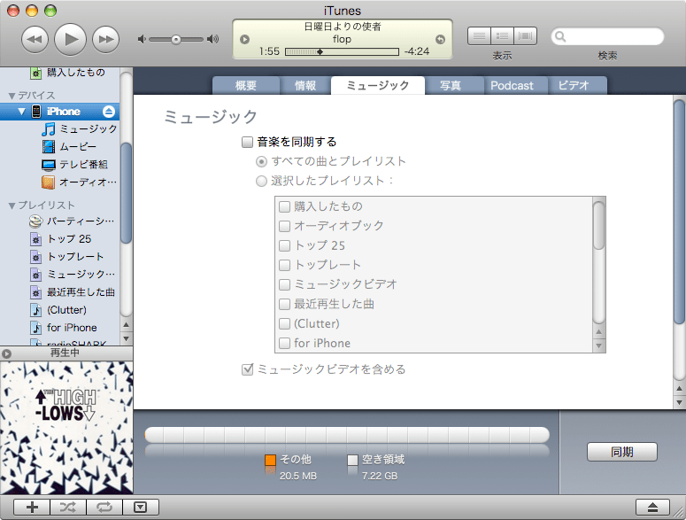Hide the artwork viewer with the bottom button

pyautogui.click(x=141, y=508)
